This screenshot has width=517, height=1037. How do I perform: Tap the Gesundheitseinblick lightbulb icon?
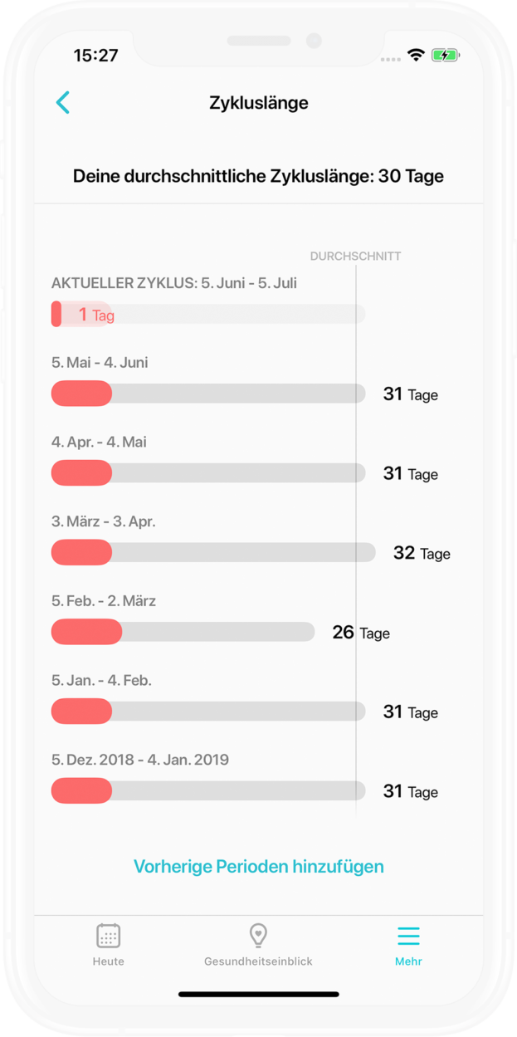coord(258,936)
